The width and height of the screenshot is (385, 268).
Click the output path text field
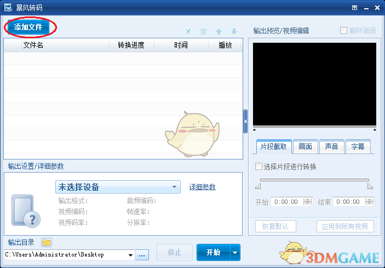pos(66,255)
